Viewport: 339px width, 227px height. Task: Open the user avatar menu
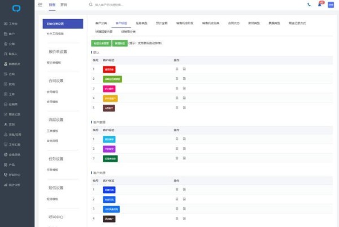click(331, 5)
